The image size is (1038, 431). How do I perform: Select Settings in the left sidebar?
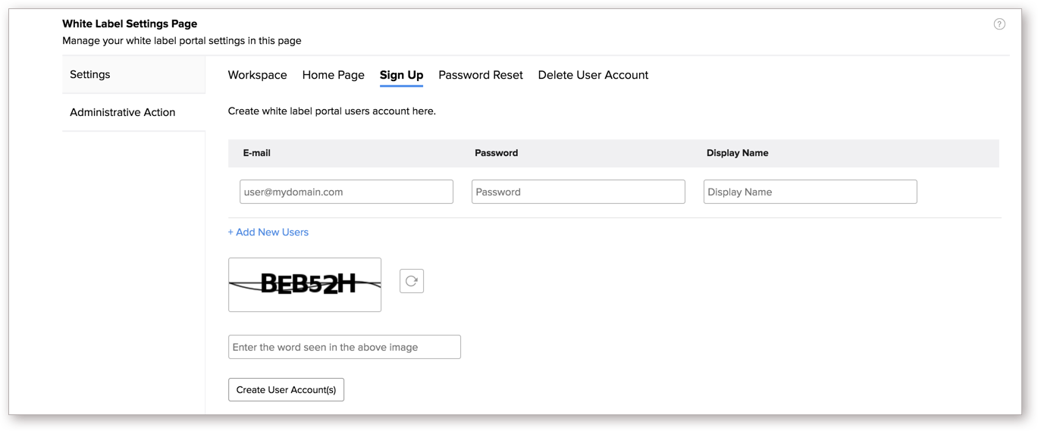pyautogui.click(x=90, y=74)
